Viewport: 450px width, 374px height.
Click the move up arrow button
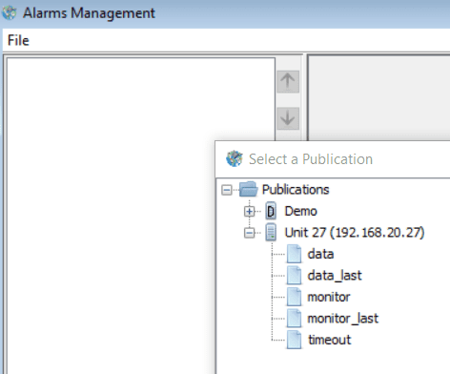(288, 82)
